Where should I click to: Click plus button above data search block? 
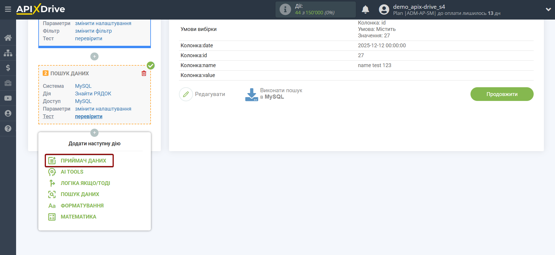94,56
